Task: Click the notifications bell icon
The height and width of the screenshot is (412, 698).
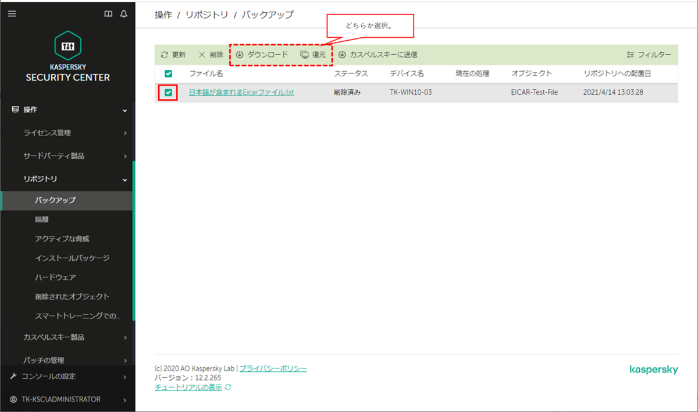Action: click(123, 13)
